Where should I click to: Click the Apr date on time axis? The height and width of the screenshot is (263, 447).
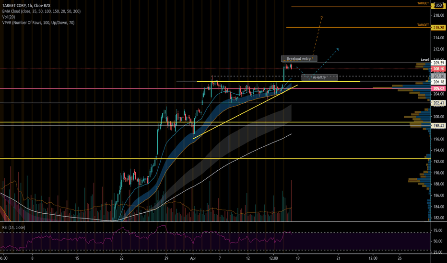[x=193, y=258]
